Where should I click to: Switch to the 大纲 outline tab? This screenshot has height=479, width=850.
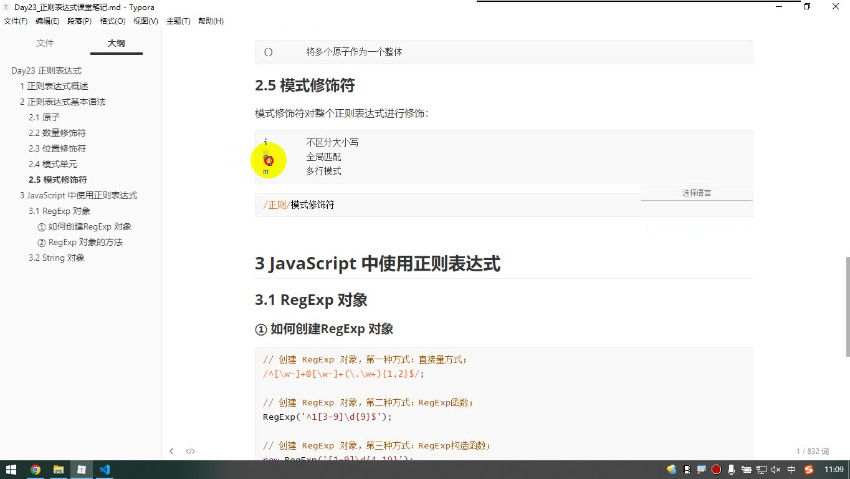point(116,43)
